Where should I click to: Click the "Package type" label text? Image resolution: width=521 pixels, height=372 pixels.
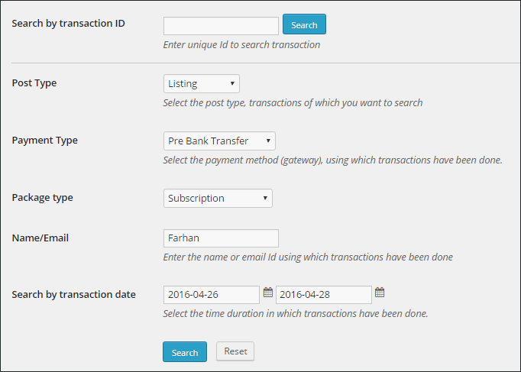coord(43,198)
